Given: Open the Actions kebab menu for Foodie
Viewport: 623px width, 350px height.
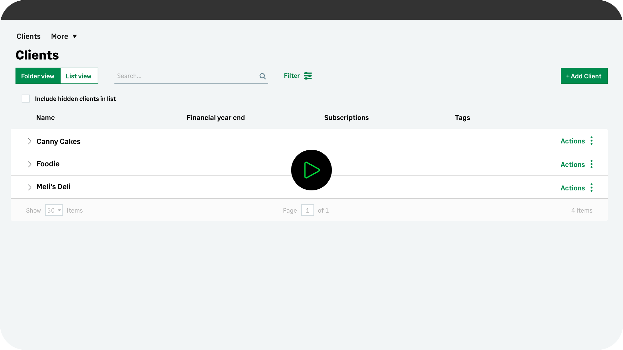Looking at the screenshot, I should [592, 164].
